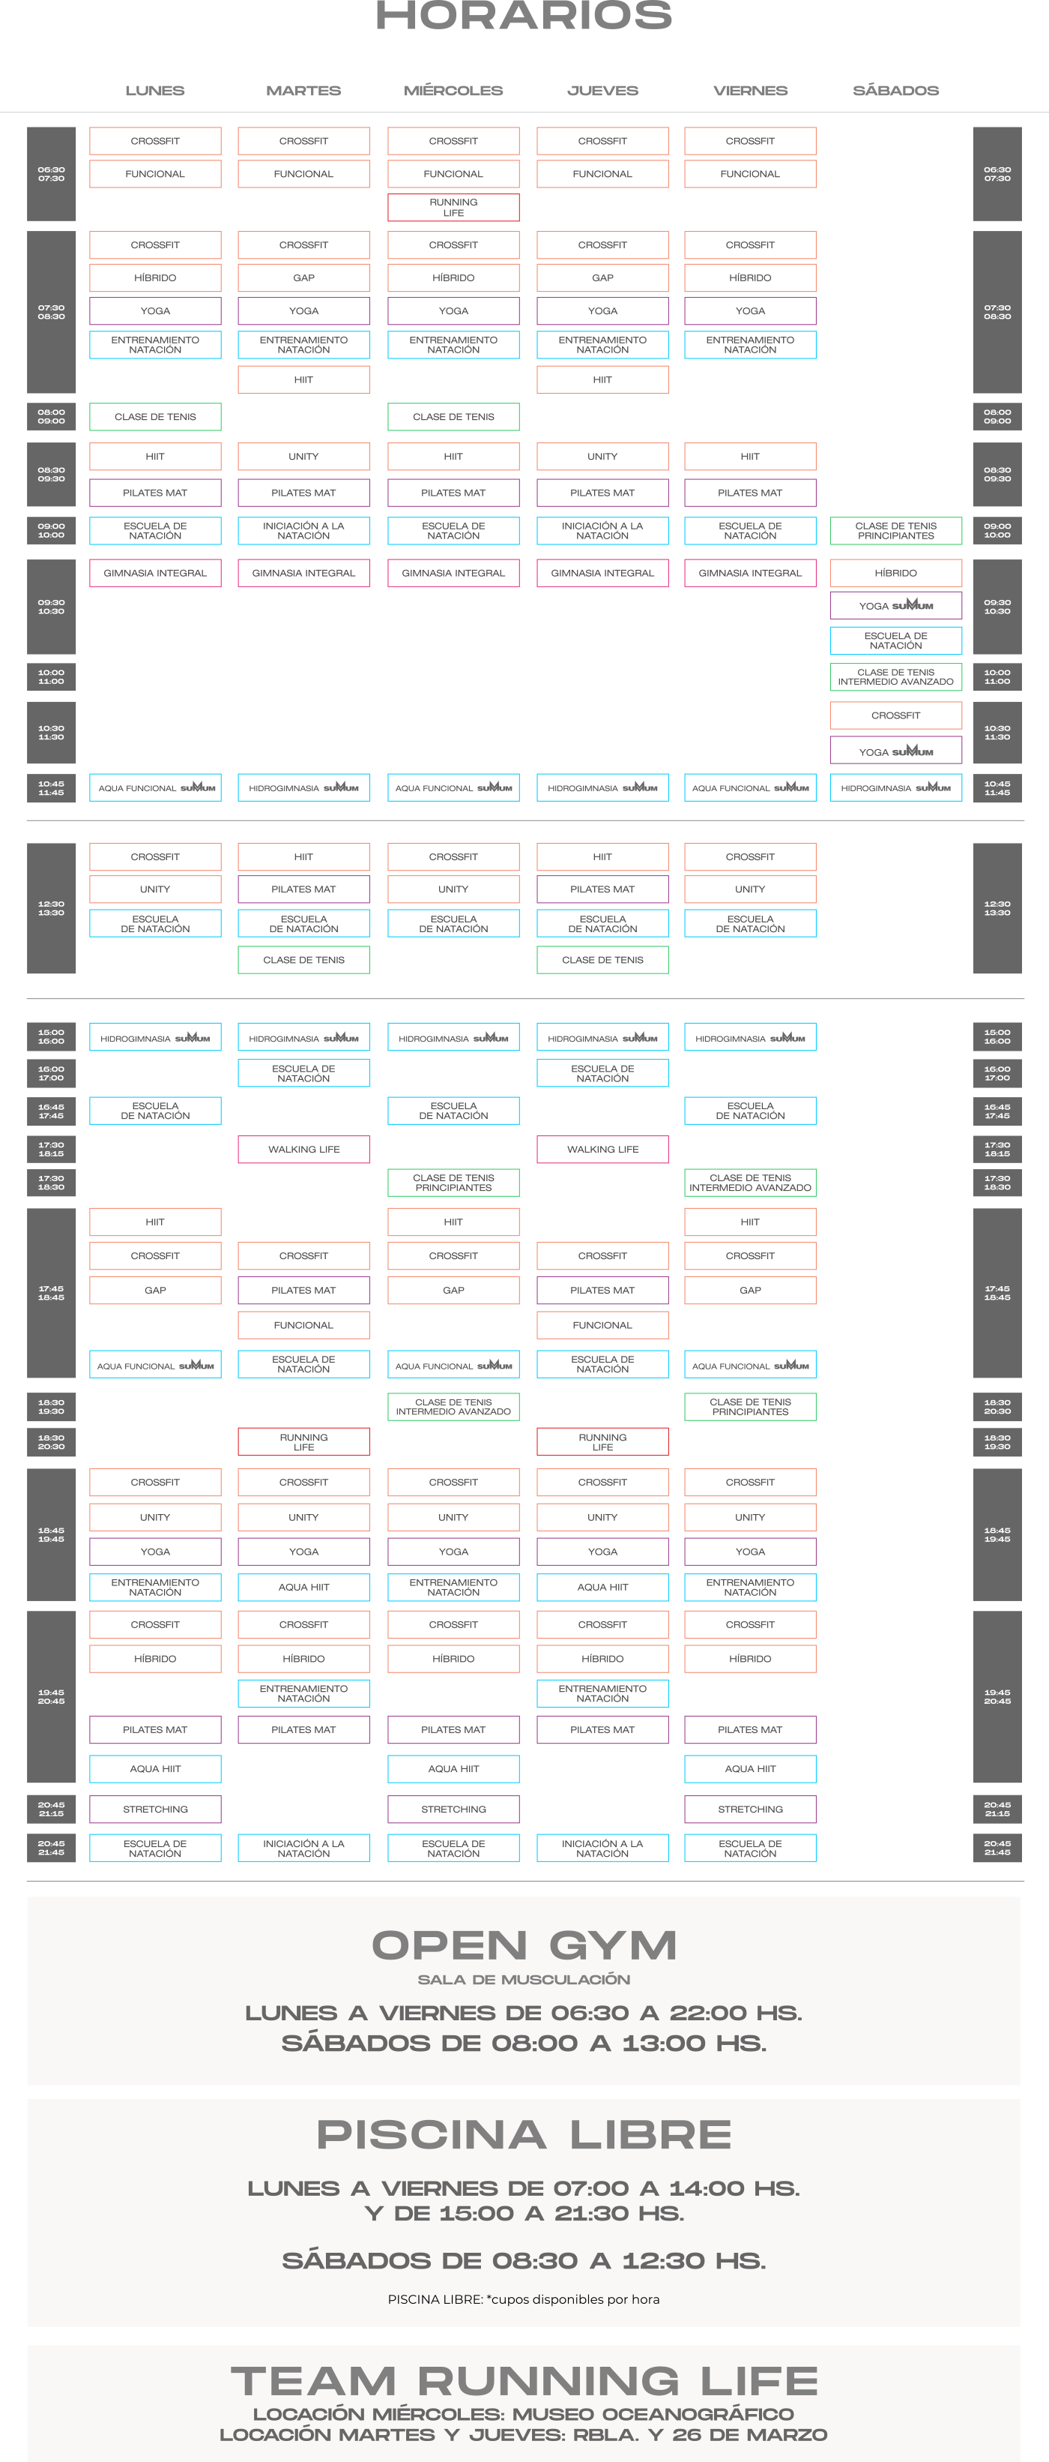Click the PISCINA LIBRE heading
This screenshot has height=2462, width=1049.
point(524,2134)
